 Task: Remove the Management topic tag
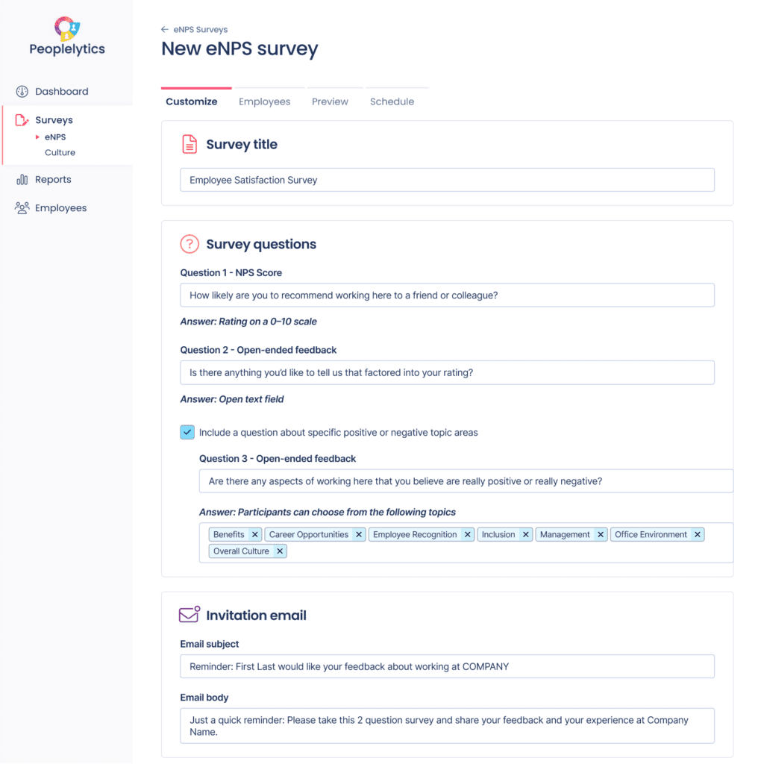coord(600,534)
